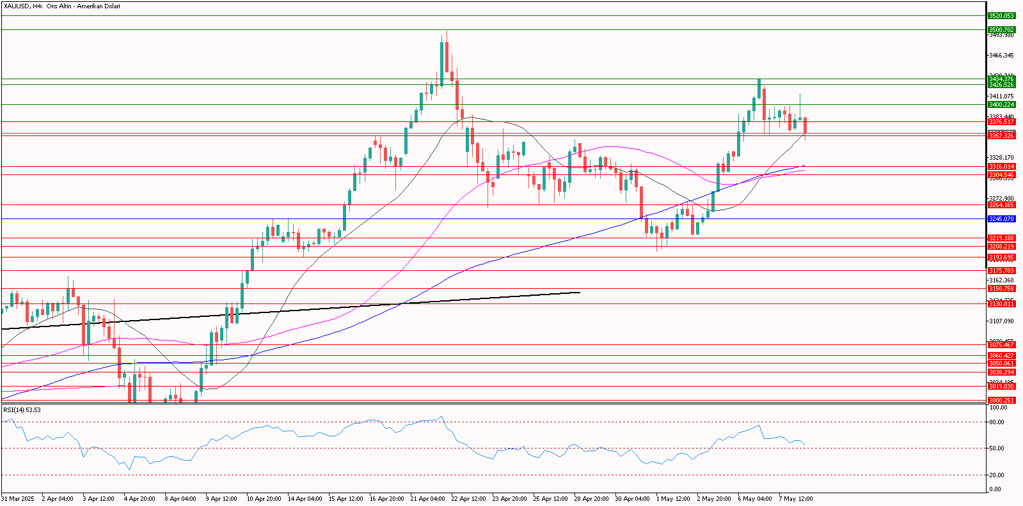Click the 6 May 04:00 time label
This screenshot has width=1023, height=506.
coord(755,499)
